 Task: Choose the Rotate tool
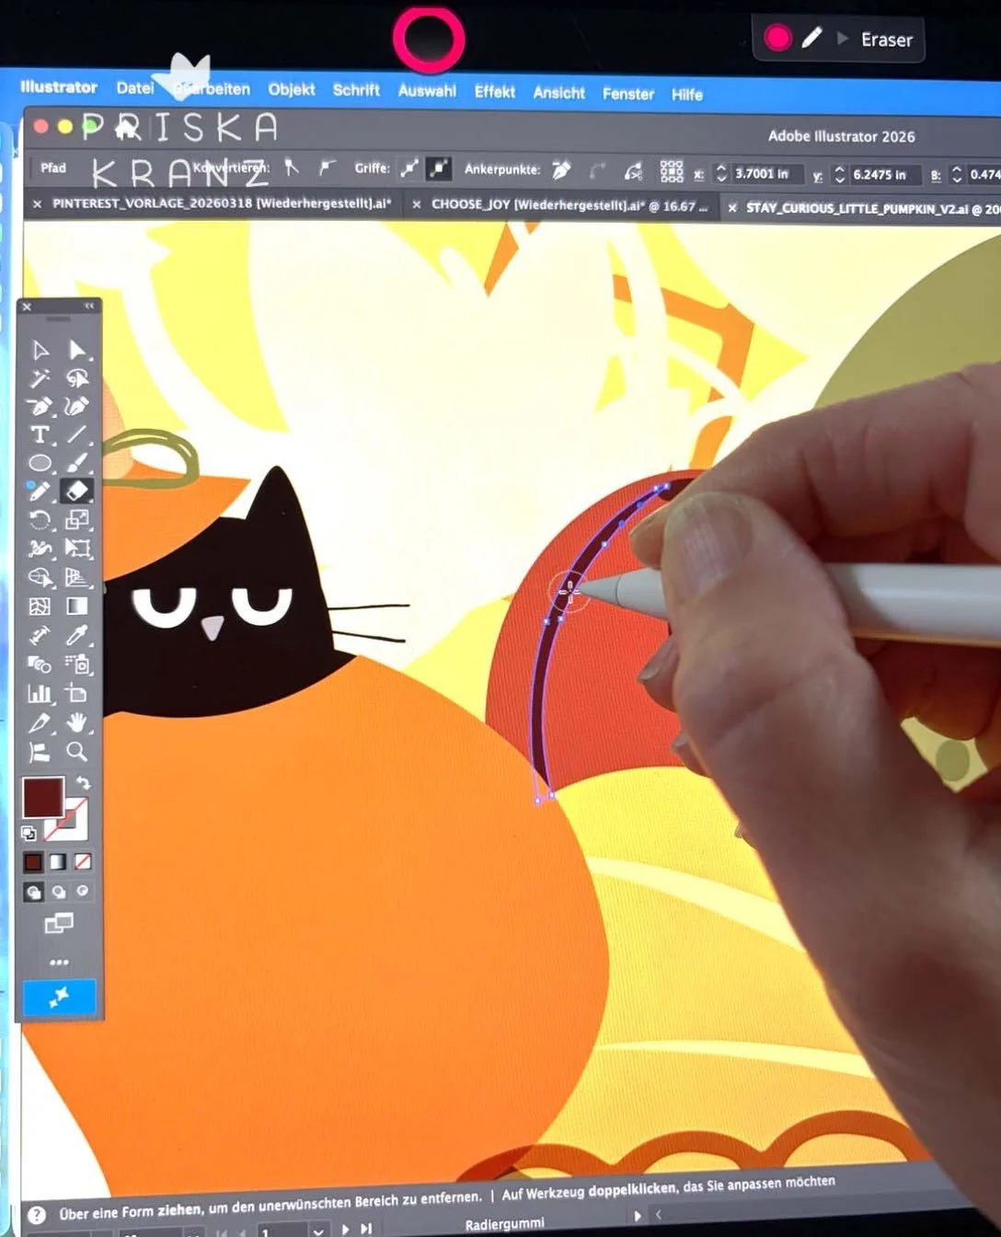(40, 520)
